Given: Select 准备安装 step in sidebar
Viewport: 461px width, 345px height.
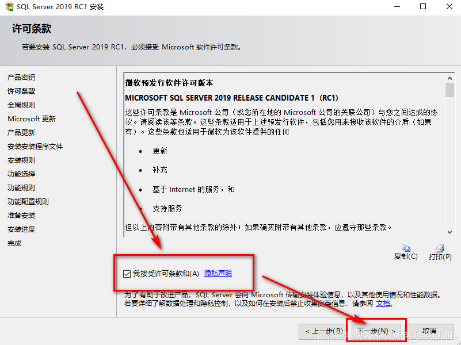Looking at the screenshot, I should [x=21, y=215].
